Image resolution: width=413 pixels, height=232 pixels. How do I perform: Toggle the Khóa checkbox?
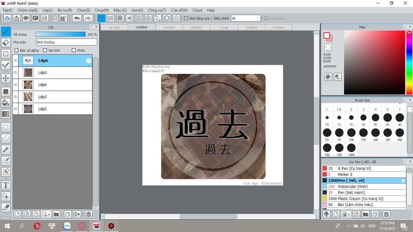tap(73, 50)
